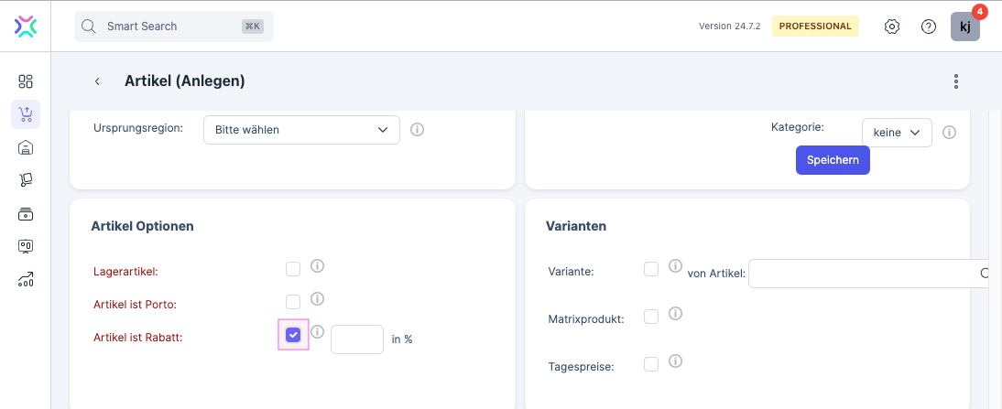This screenshot has width=1002, height=409.
Task: Enable the Lagerartikel checkbox
Action: [293, 269]
